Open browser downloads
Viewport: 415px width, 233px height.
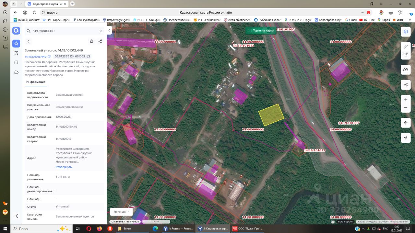coord(410,12)
